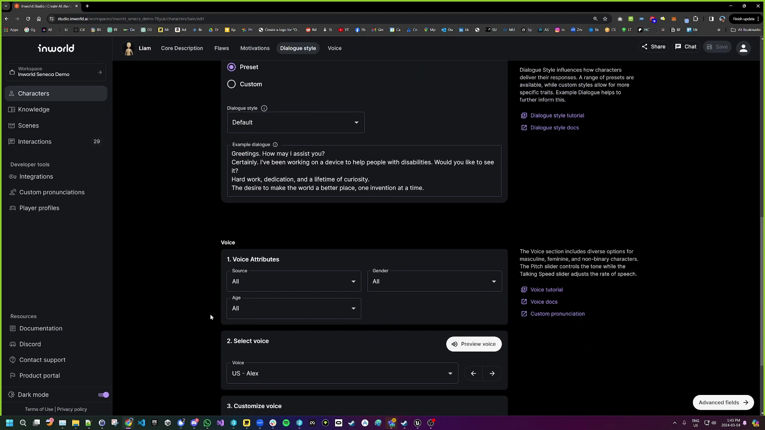Screen dimensions: 765x430
Task: Open the Apps shortcut in the bookmarks bar
Action: click(11, 30)
